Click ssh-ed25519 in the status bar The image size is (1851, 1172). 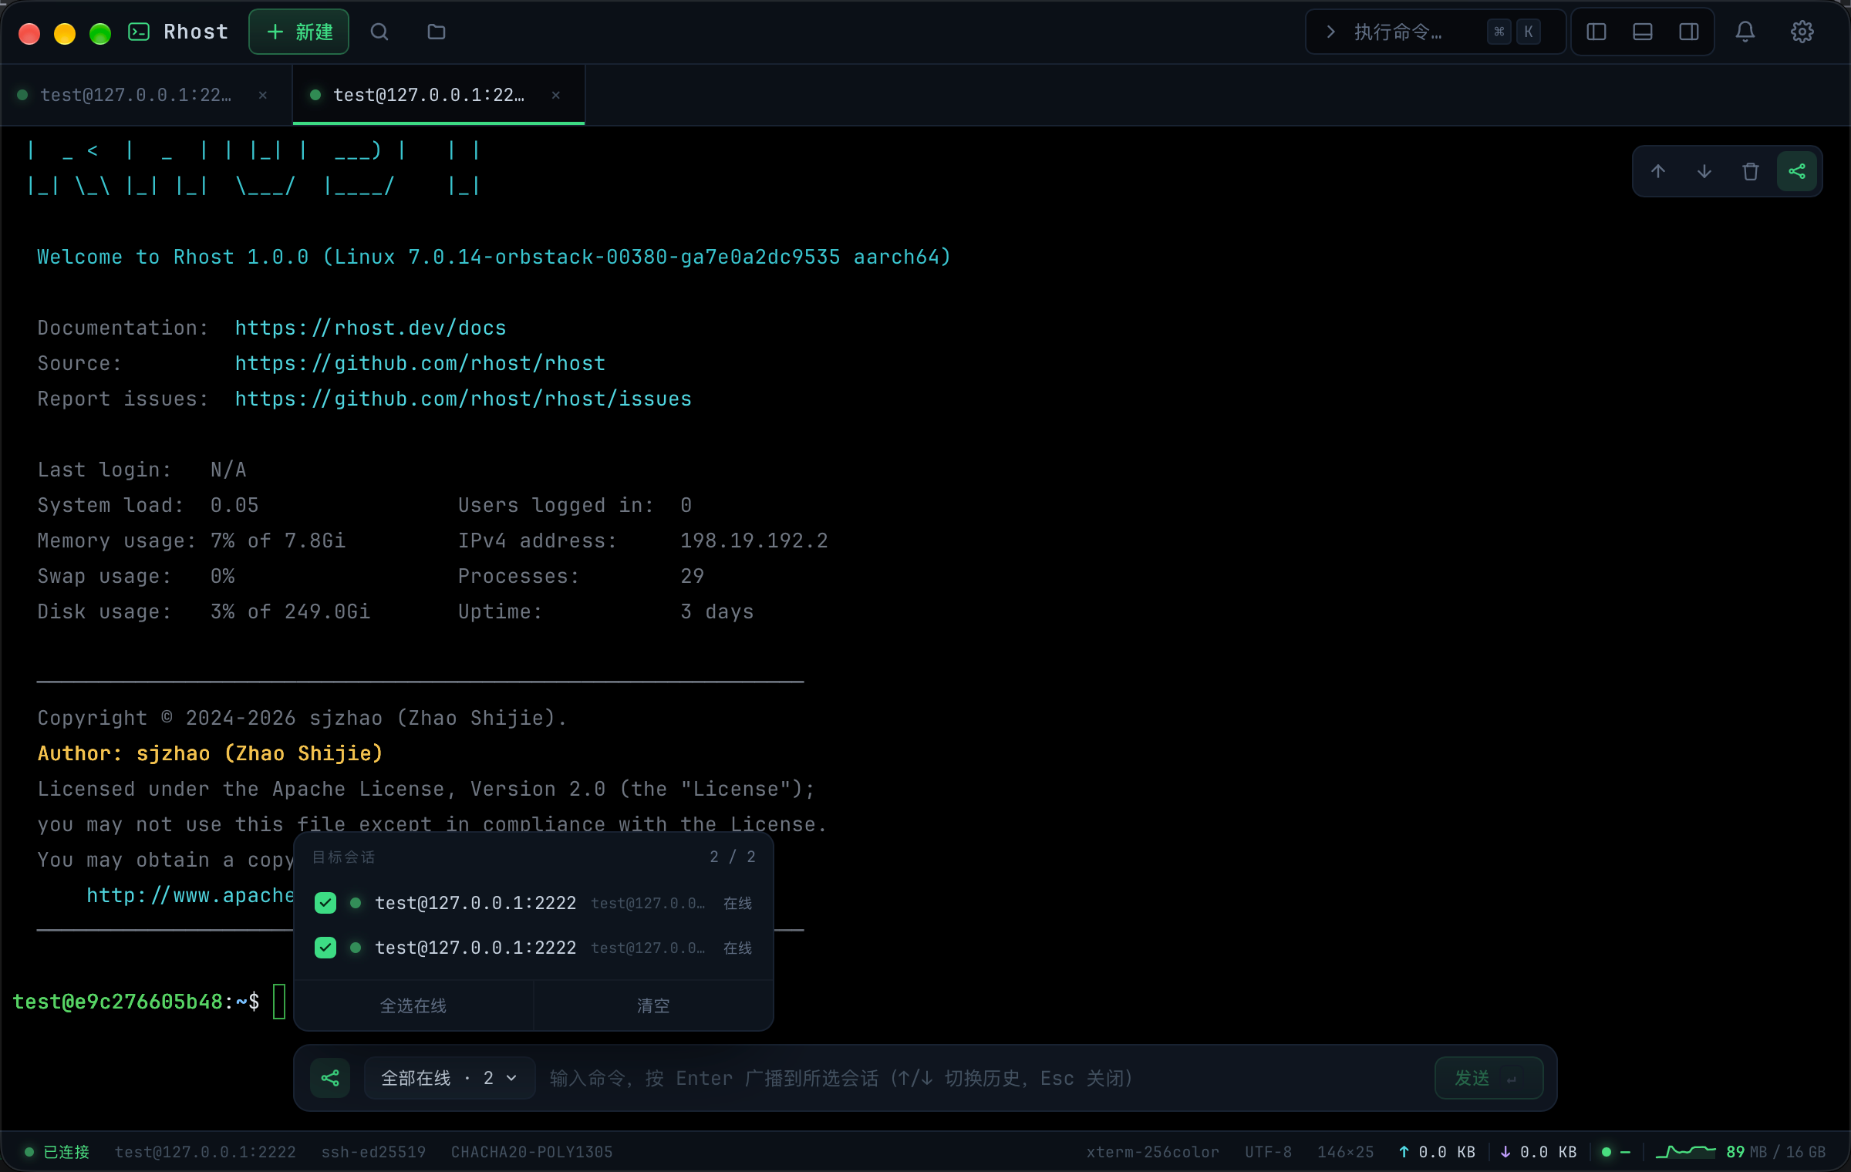pos(373,1152)
